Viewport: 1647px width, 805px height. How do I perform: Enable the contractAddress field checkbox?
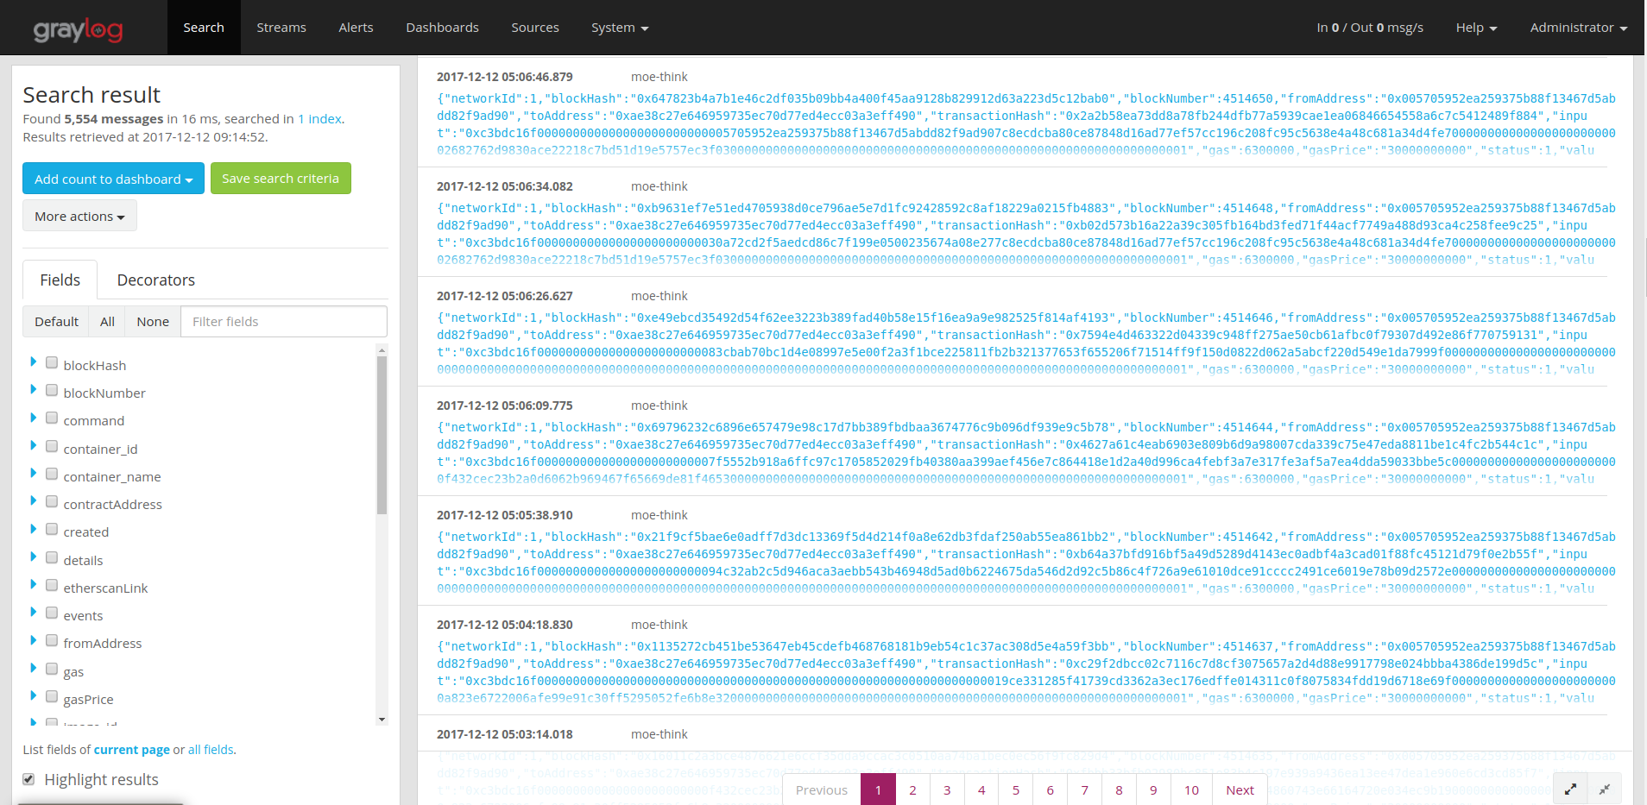point(52,502)
